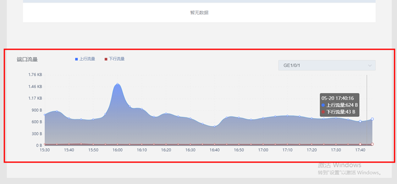This screenshot has height=184, width=397.
Task: Open the GE1/0/1 port dropdown
Action: 327,65
